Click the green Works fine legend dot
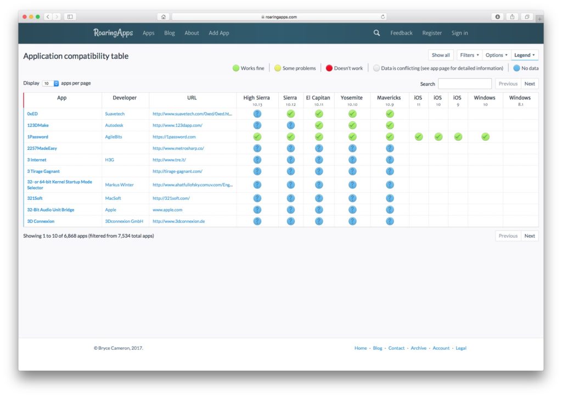This screenshot has height=397, width=562. 236,68
